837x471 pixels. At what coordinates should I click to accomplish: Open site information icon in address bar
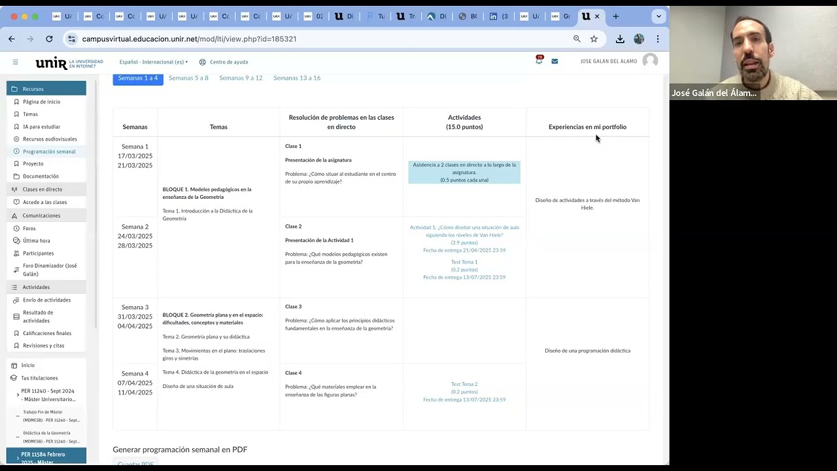(71, 39)
